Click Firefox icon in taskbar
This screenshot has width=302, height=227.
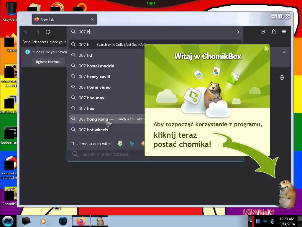[81, 221]
